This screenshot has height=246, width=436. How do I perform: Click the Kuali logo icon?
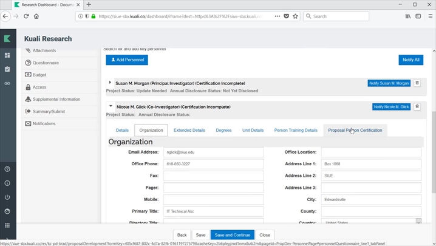pyautogui.click(x=7, y=39)
